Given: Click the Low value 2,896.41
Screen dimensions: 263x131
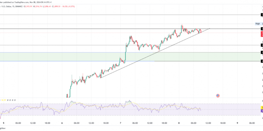Looking at the screenshot, I should tap(47, 6).
